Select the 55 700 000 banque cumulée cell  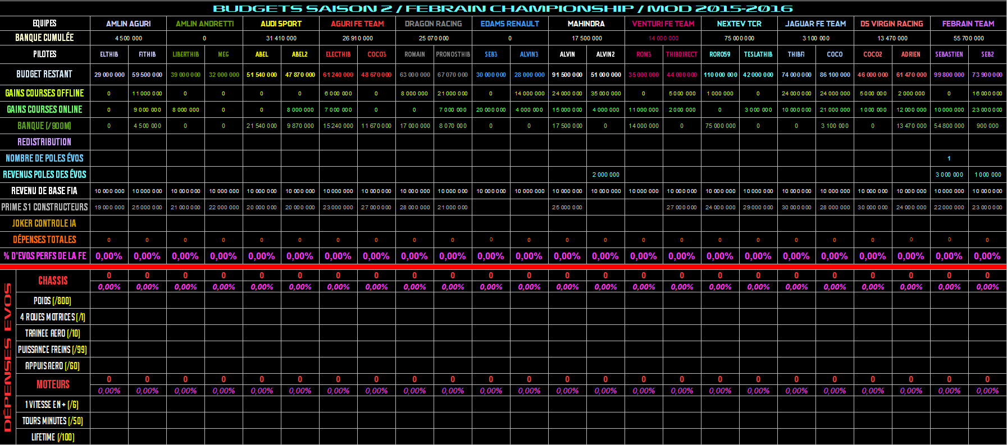968,38
